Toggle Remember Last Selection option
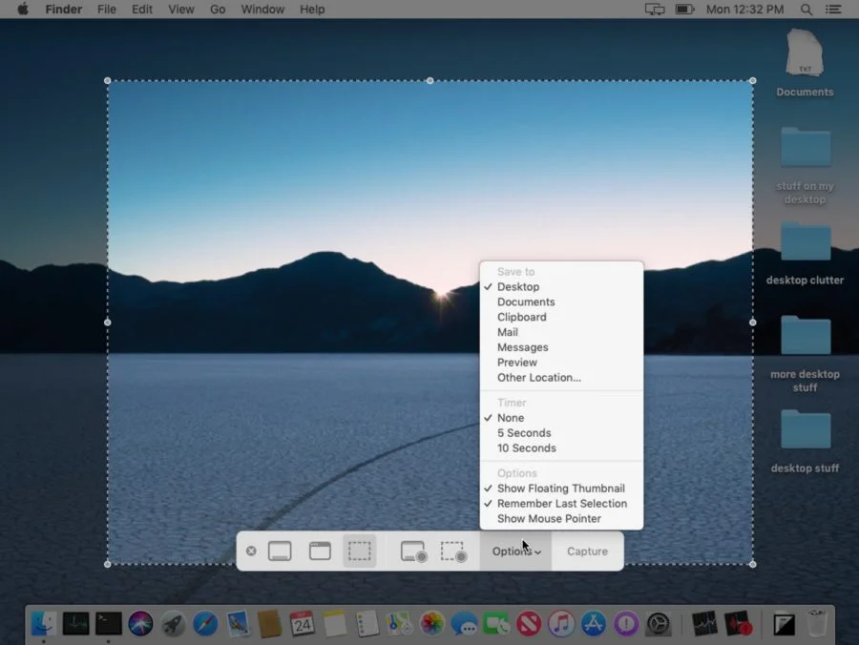Viewport: 859px width, 645px height. (561, 504)
